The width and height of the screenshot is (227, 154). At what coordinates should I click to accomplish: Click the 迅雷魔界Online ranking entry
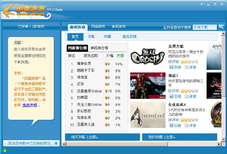point(89,91)
